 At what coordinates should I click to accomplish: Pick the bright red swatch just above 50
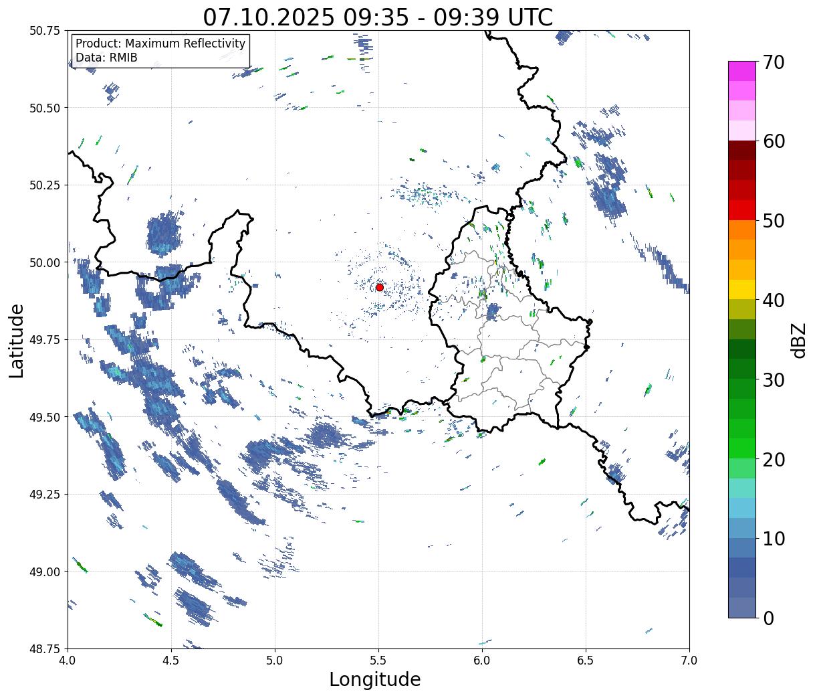click(742, 210)
